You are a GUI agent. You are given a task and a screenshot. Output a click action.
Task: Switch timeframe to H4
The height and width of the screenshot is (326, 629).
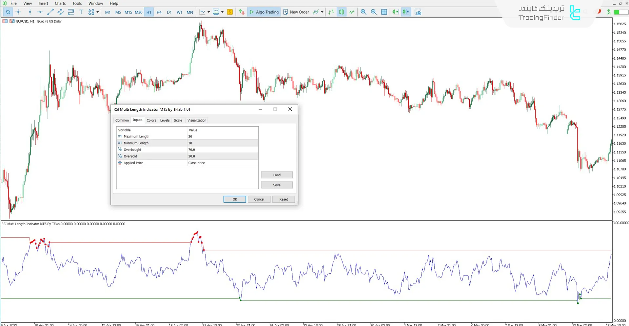[159, 12]
